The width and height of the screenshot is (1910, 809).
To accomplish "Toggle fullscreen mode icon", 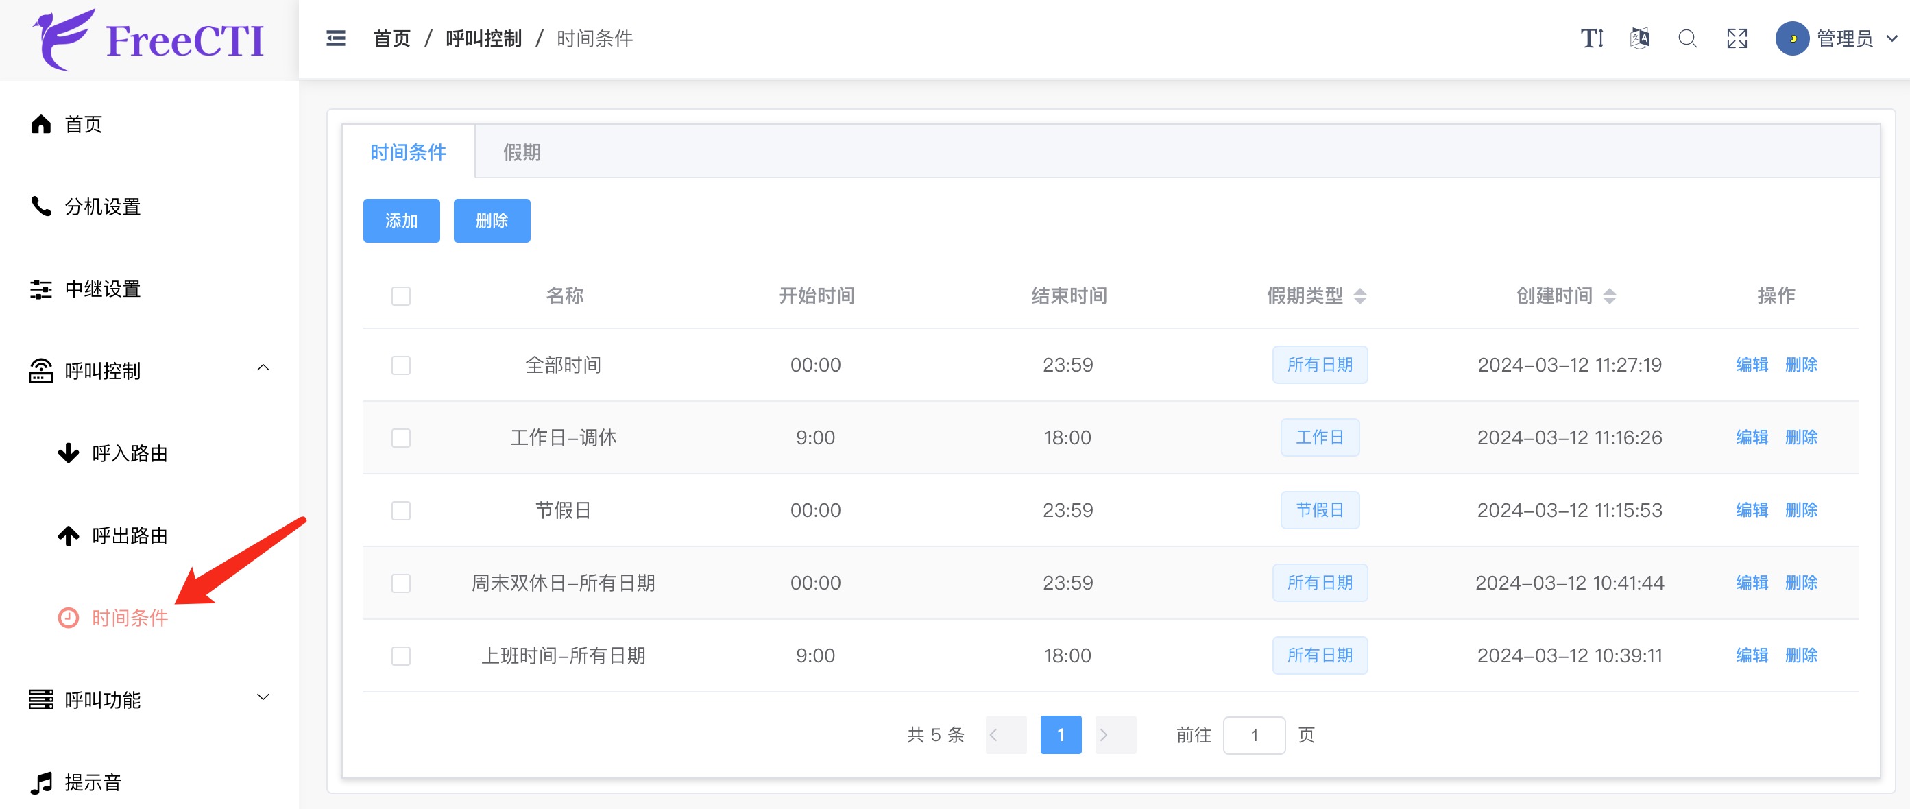I will click(x=1737, y=38).
